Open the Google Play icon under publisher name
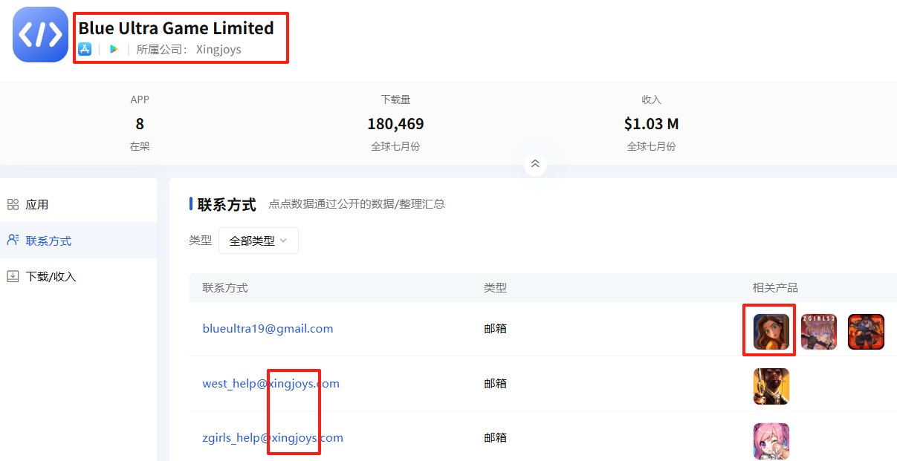The image size is (897, 461). (114, 49)
